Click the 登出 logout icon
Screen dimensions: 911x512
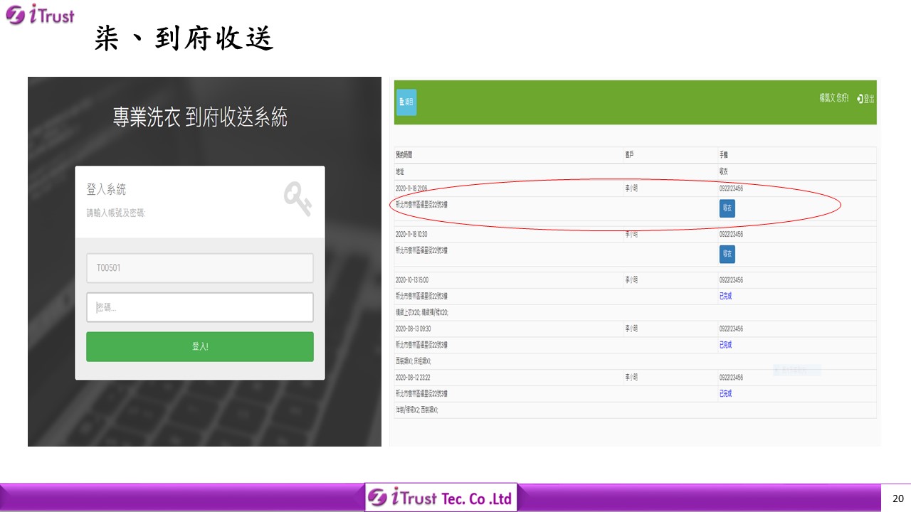(x=866, y=99)
